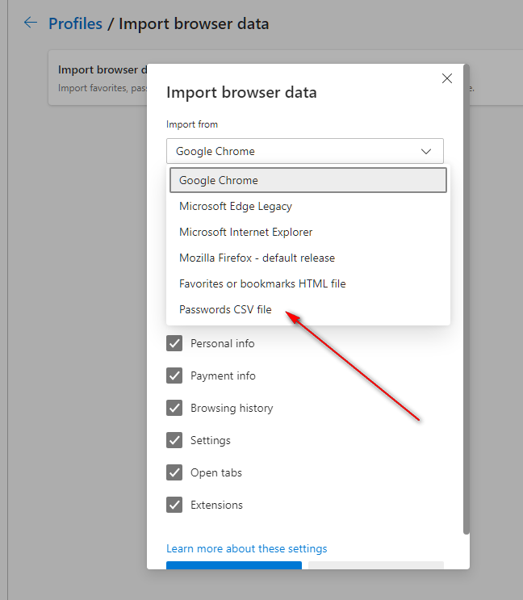Click the gray cancel button
523x600 pixels.
pyautogui.click(x=375, y=567)
